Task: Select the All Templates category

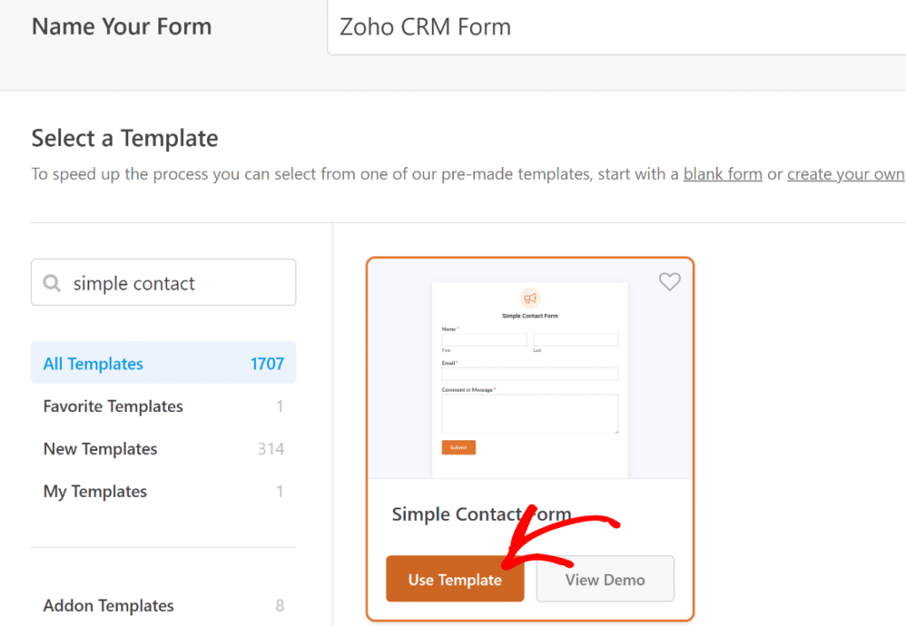Action: point(93,363)
